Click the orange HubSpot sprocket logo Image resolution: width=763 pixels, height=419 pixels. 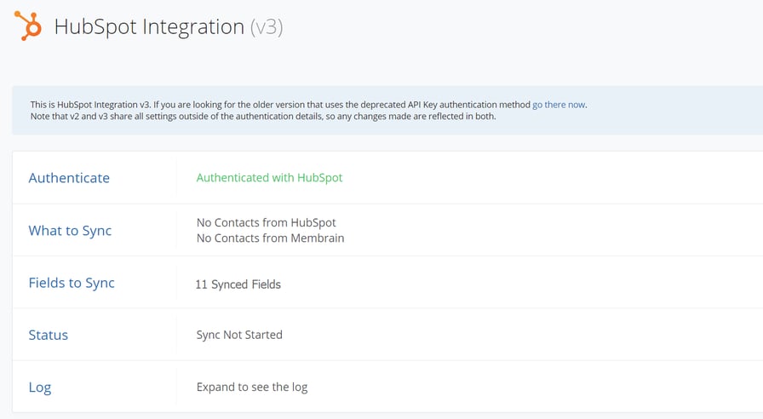click(x=29, y=26)
